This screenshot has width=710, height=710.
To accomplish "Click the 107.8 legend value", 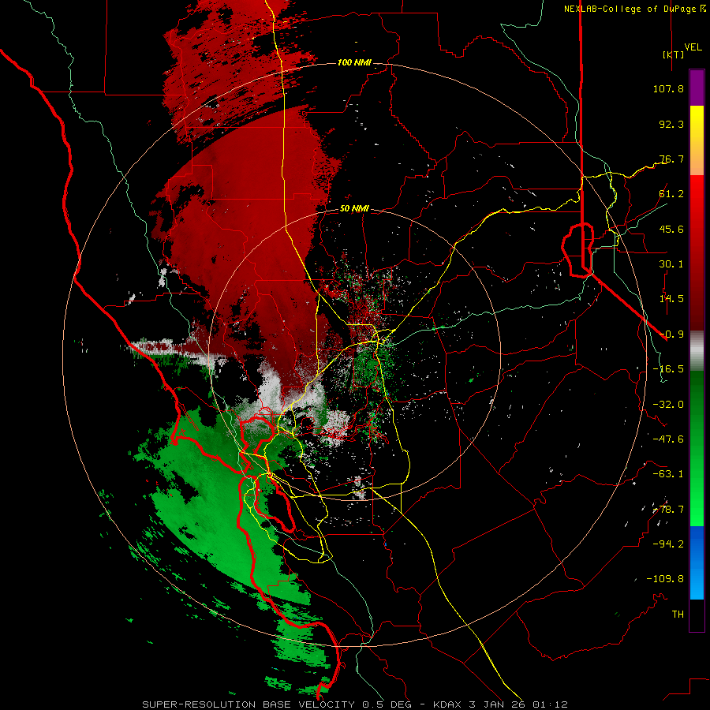I will [668, 88].
